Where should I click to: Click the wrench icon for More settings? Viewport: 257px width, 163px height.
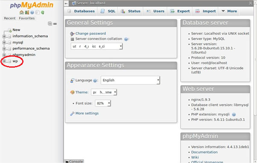pos(72,114)
